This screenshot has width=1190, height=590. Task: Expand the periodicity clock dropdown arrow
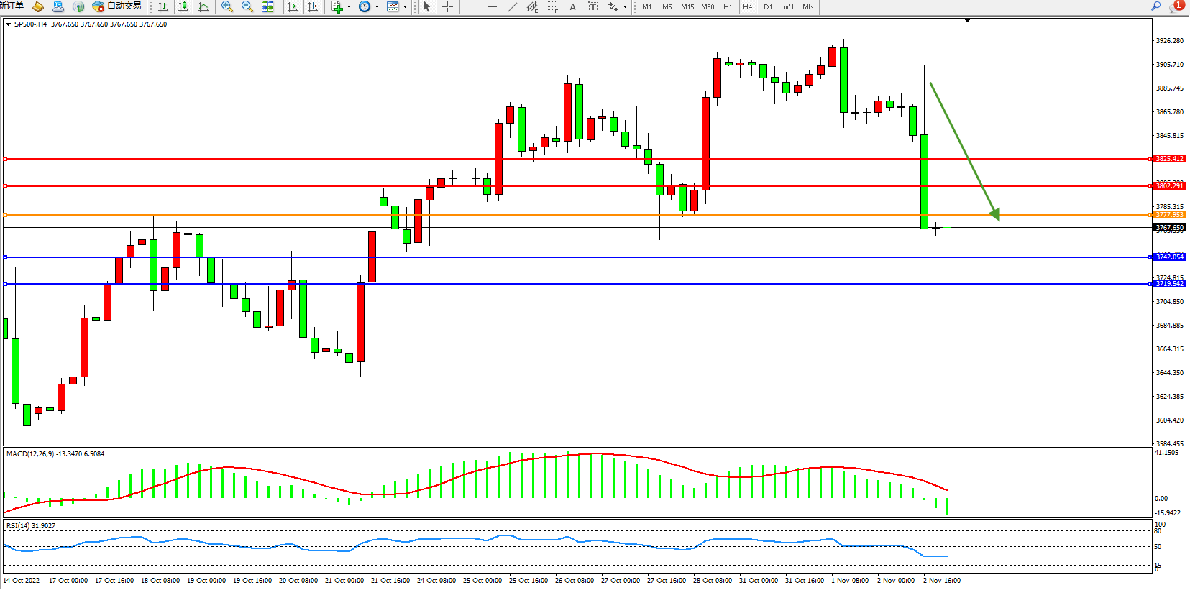click(x=377, y=7)
